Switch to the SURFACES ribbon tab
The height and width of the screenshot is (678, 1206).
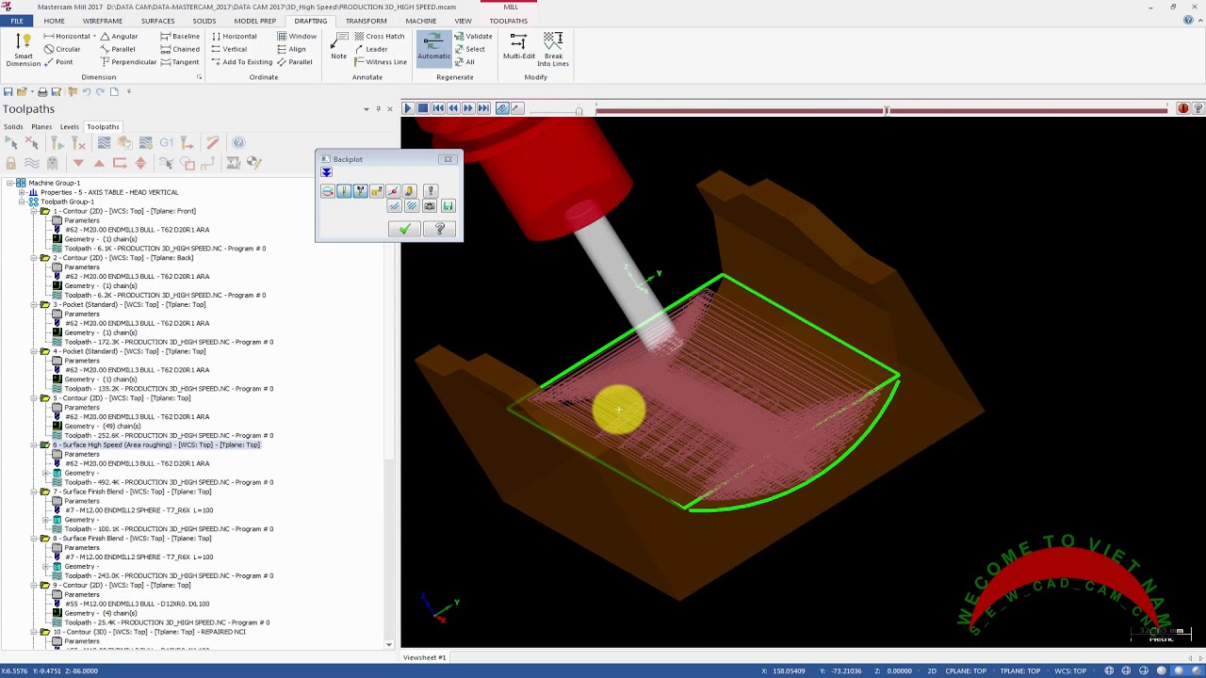(x=157, y=21)
